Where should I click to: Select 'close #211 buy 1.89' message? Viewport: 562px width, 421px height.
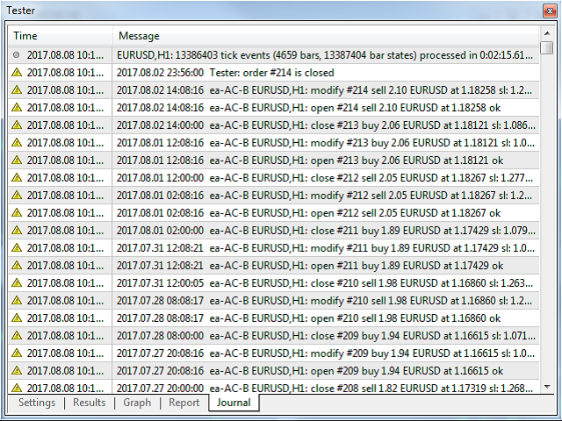[326, 231]
